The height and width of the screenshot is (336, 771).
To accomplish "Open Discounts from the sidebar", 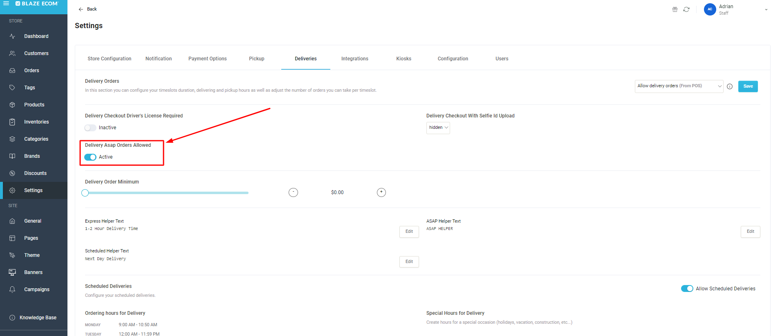I will (x=35, y=173).
